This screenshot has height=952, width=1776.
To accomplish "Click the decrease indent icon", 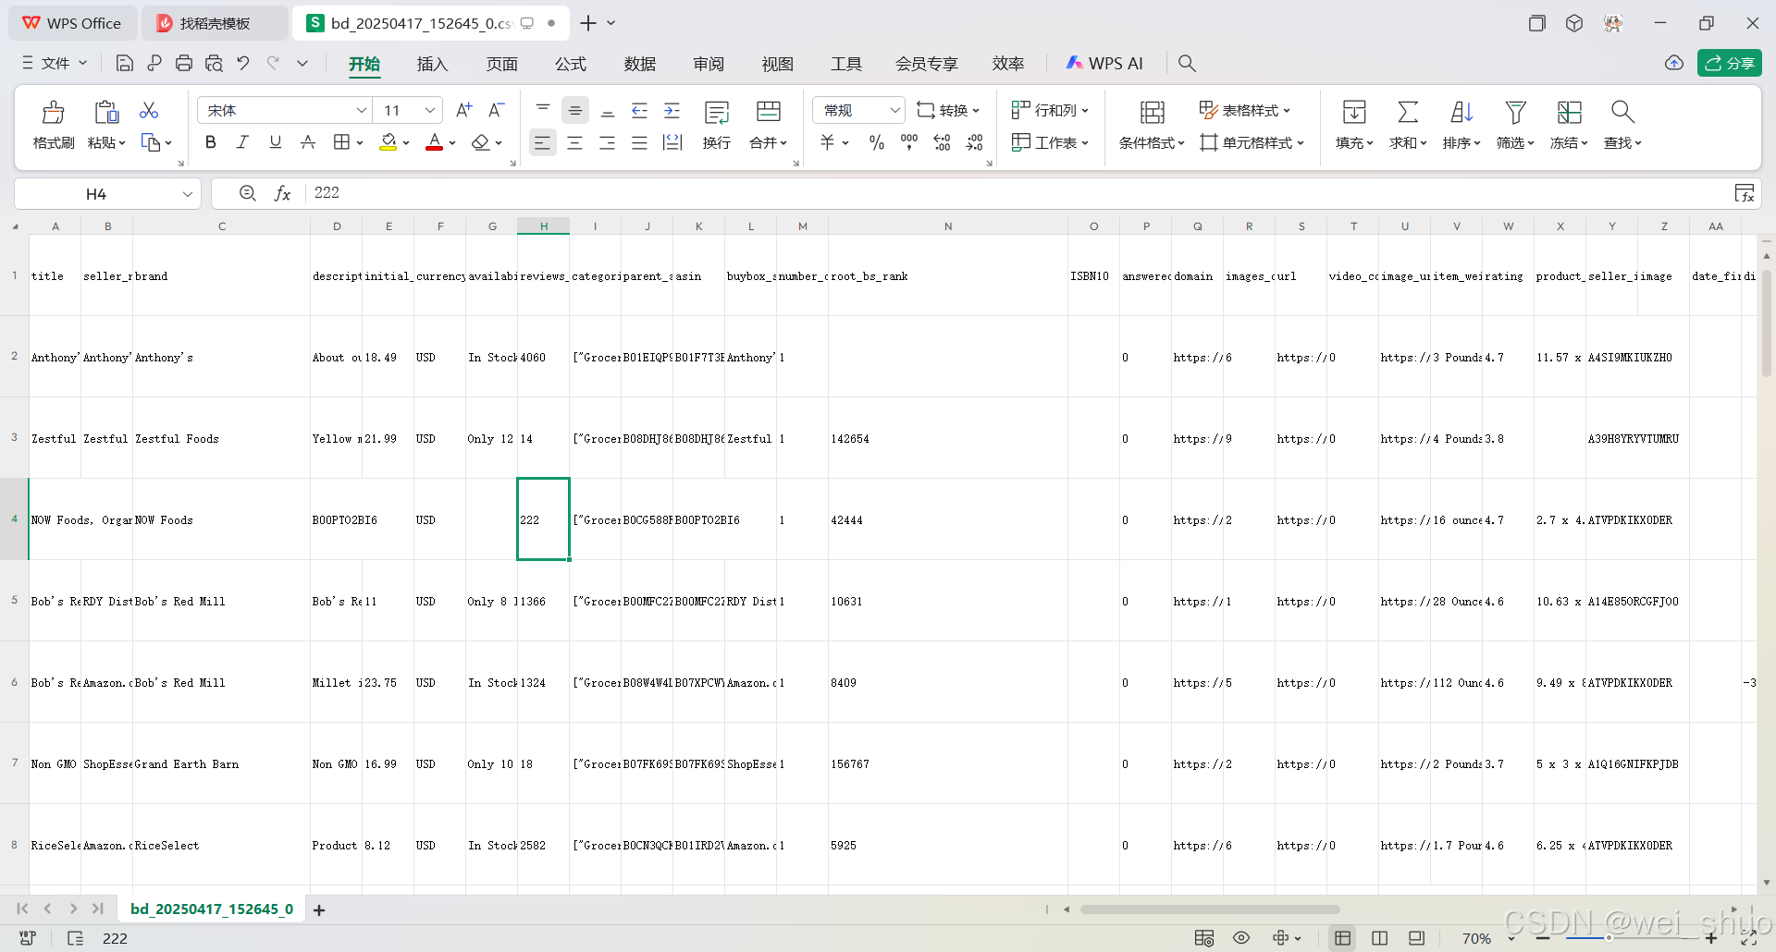I will tap(639, 111).
